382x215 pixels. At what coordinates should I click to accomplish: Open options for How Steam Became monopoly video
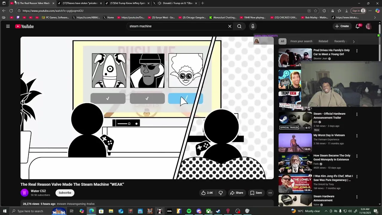(x=357, y=156)
